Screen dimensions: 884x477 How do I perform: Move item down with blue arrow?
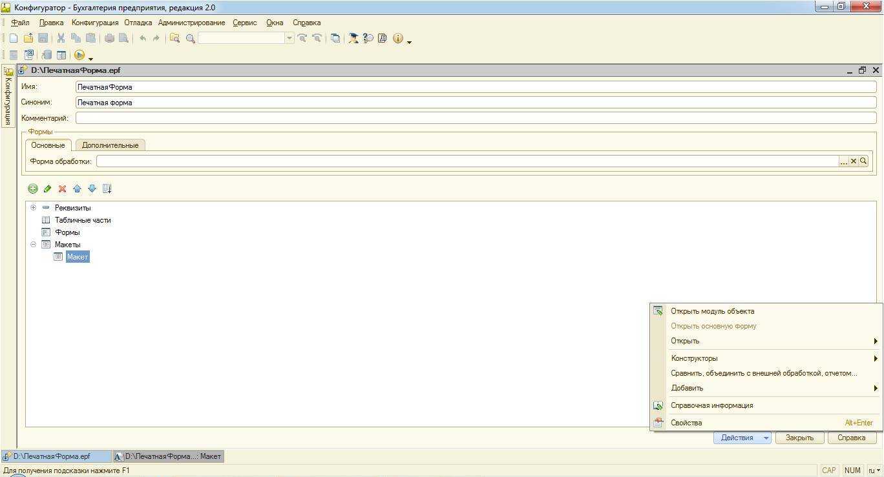pos(92,189)
